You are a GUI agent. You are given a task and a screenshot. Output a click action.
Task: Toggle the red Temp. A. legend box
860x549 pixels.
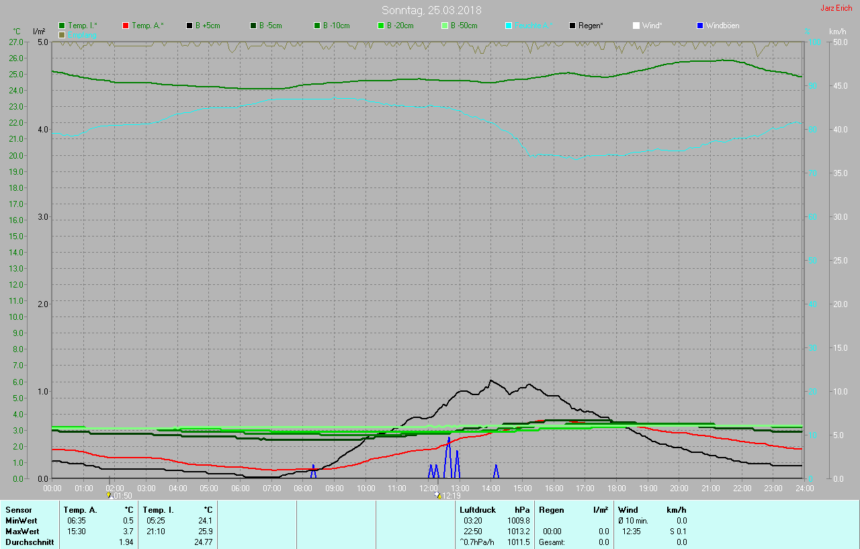[x=126, y=26]
